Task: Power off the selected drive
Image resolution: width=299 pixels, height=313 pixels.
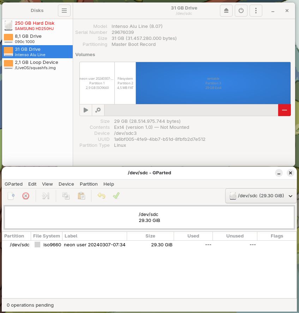Action: tap(241, 10)
